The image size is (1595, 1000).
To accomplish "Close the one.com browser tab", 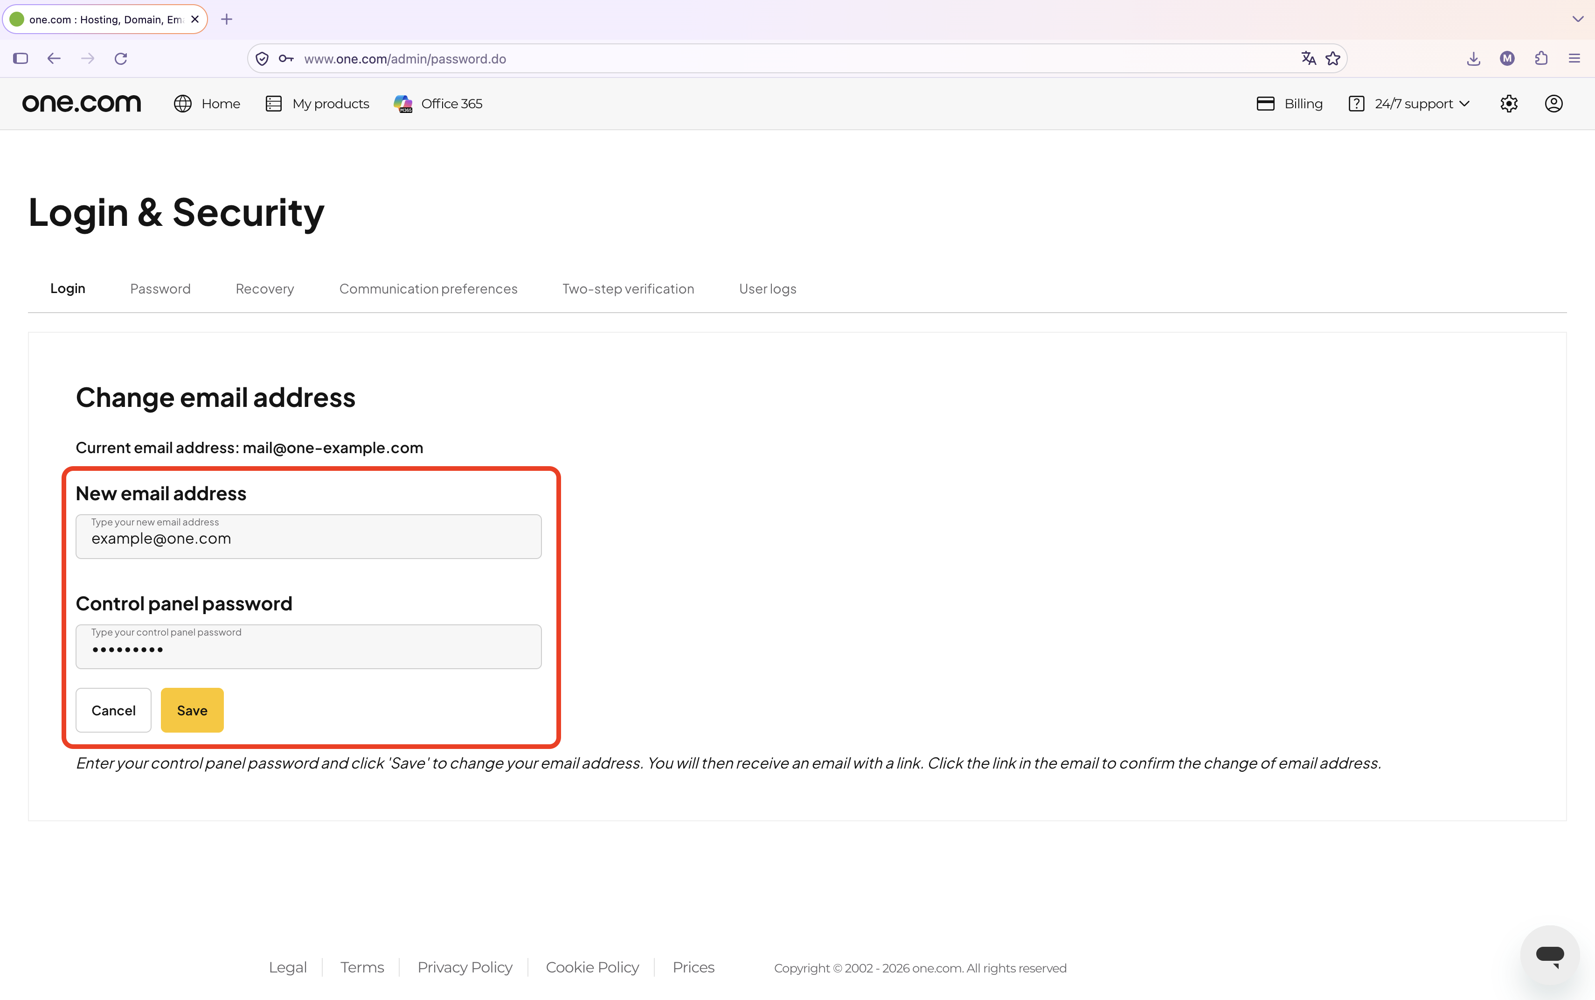I will pyautogui.click(x=195, y=19).
